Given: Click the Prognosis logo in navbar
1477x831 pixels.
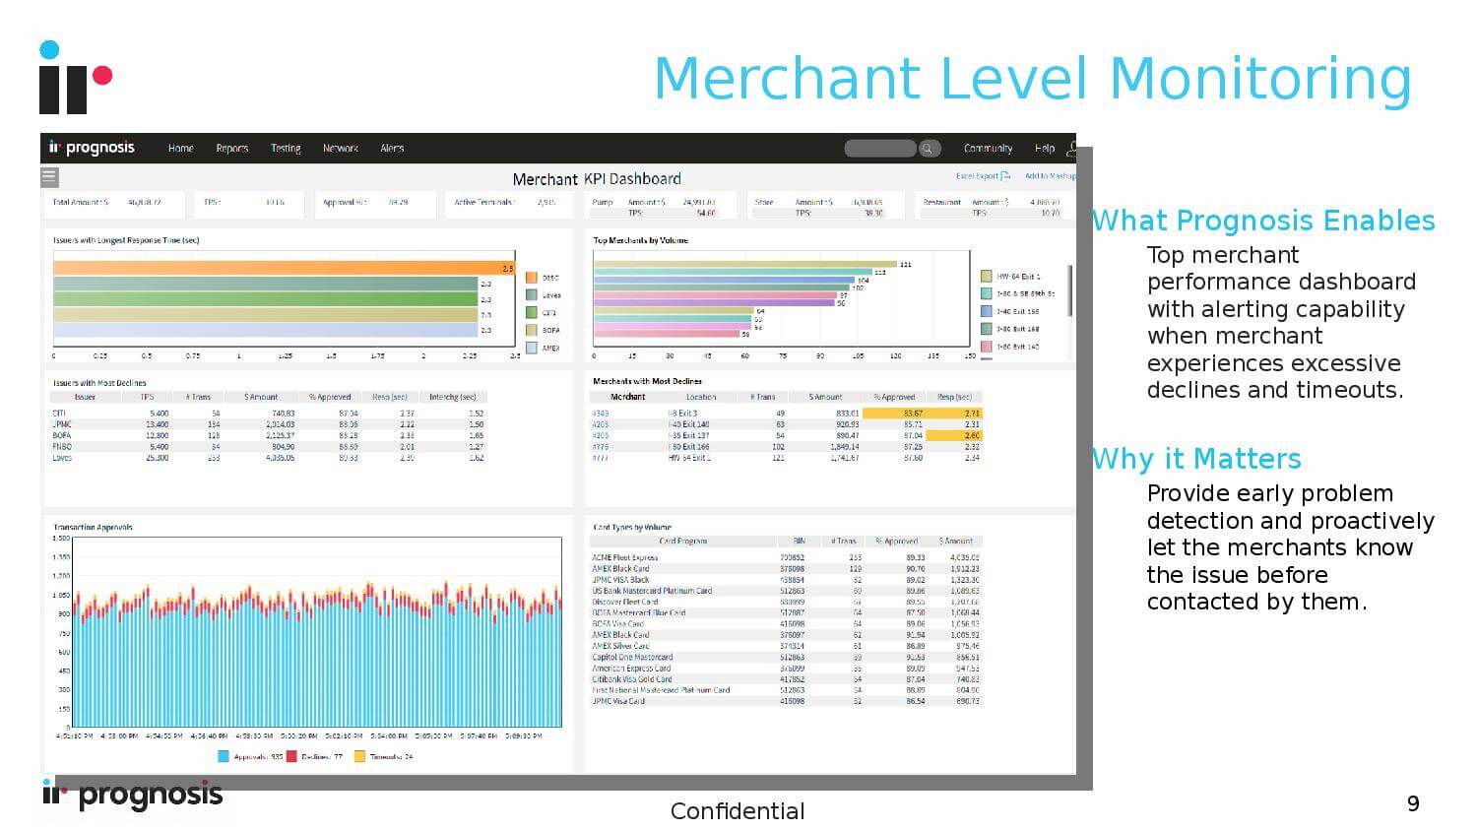Looking at the screenshot, I should click(92, 149).
